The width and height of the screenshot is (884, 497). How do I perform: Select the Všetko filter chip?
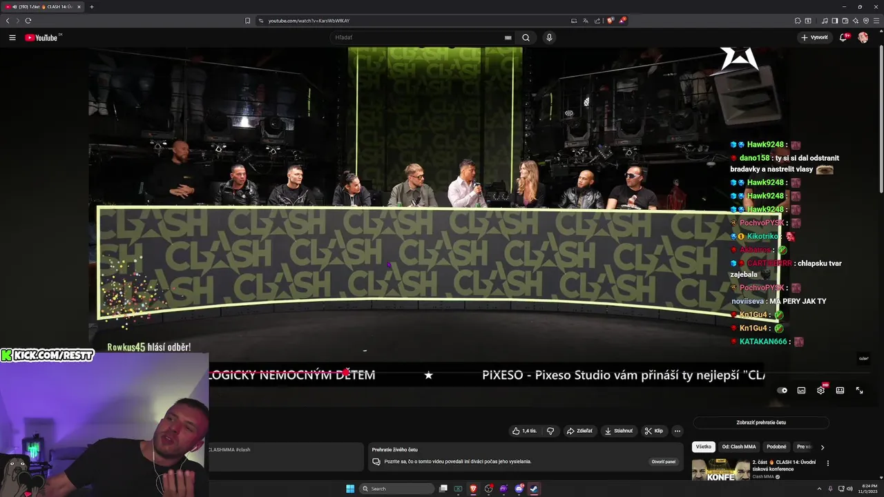tap(703, 447)
